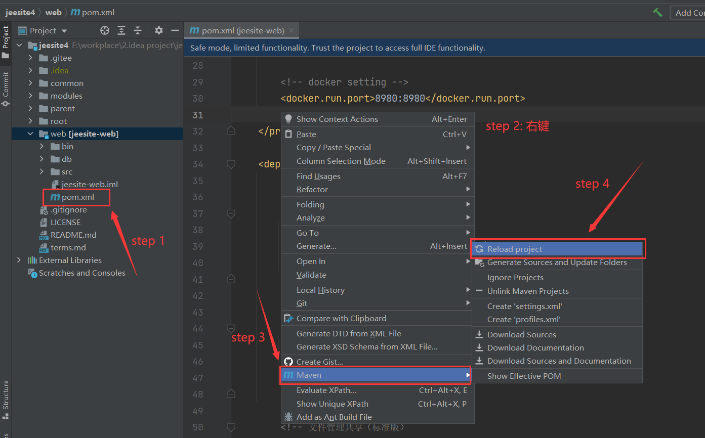Open the Project tool window sidebar tab
The height and width of the screenshot is (438, 705).
6,42
